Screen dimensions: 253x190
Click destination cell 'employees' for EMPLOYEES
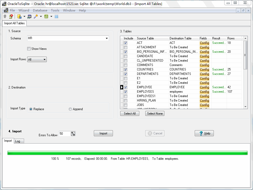184,92
